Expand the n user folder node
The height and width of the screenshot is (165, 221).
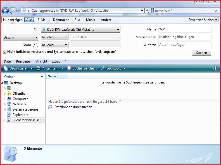pos(5,88)
